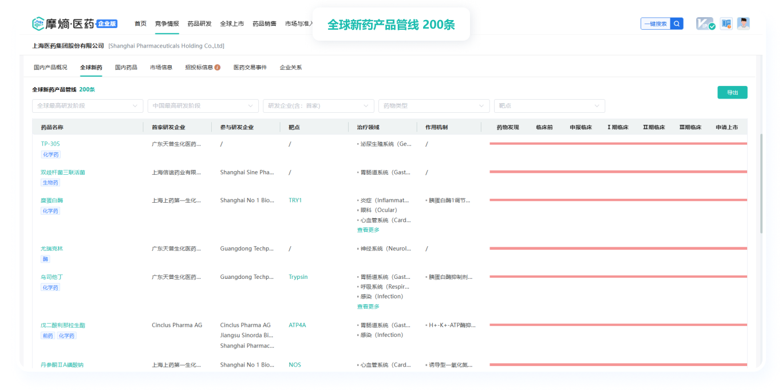Screen dimensions: 782x390
Task: Expand the 研发企业(含:首家) filter
Action: [319, 106]
